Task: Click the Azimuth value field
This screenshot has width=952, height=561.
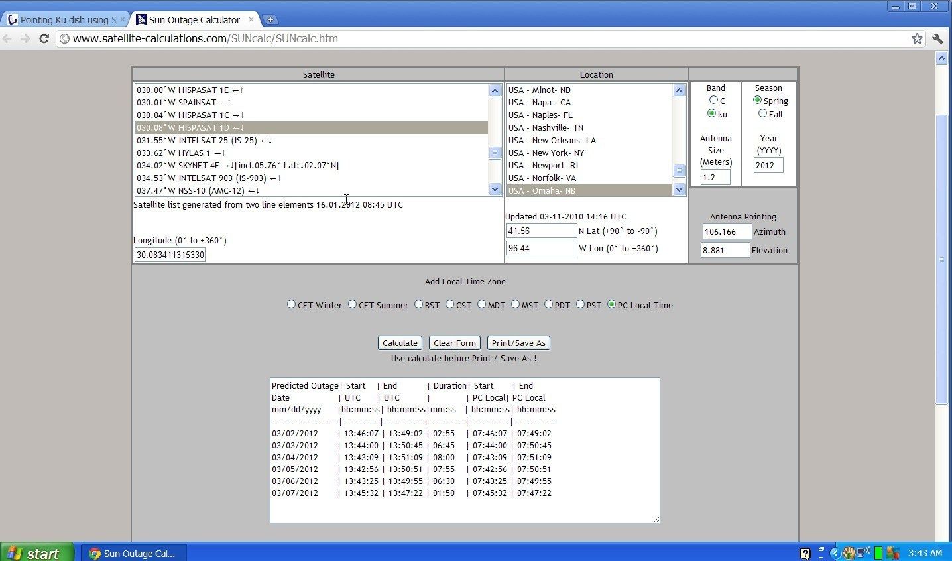Action: [727, 231]
